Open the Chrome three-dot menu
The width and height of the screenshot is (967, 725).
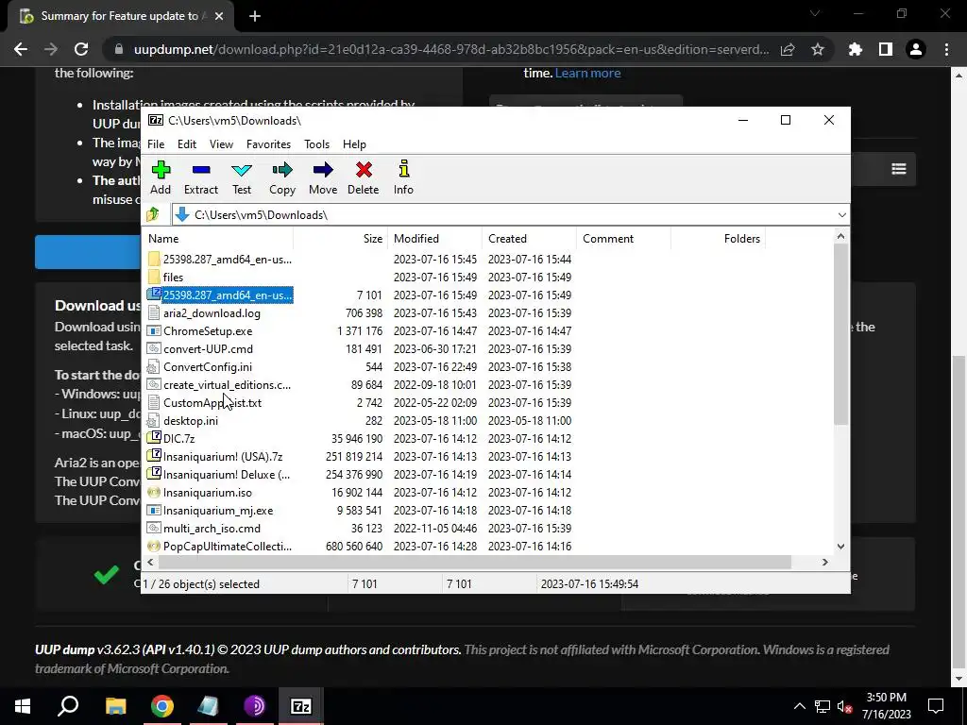[946, 49]
